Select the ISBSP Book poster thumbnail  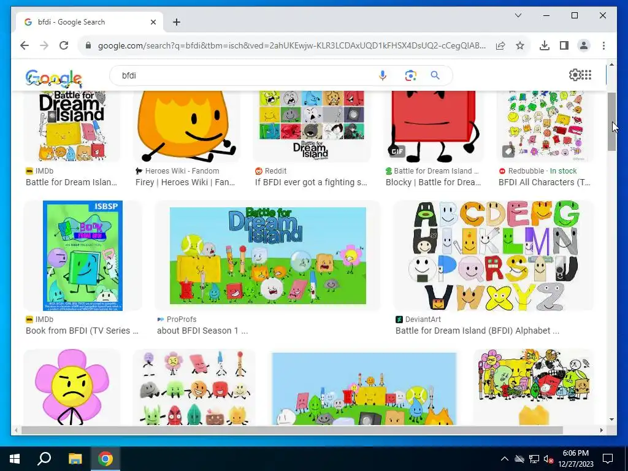[83, 256]
